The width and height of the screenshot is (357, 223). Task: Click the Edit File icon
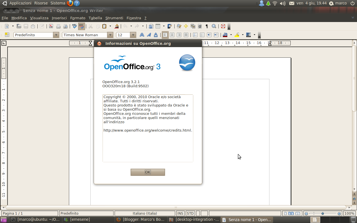pos(42,26)
